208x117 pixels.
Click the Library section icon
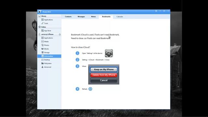coord(39,16)
